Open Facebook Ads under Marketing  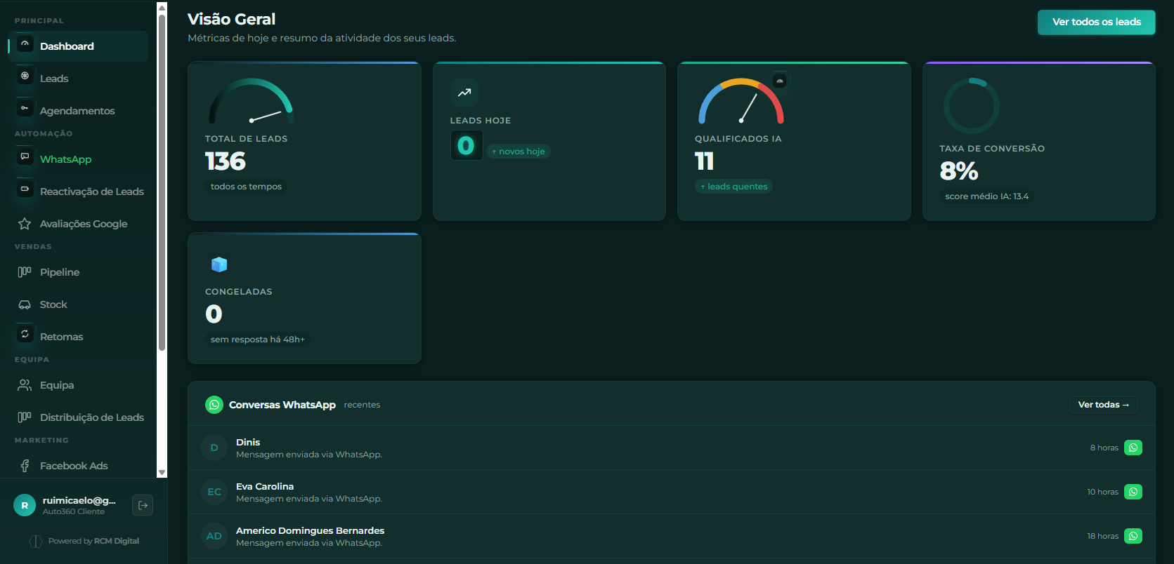(x=78, y=466)
